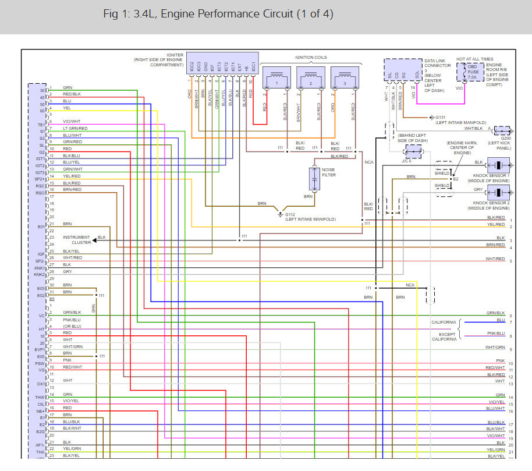The image size is (532, 471).
Task: Click the Knock Sensor 1 symbol
Action: (x=498, y=165)
